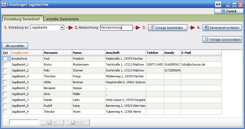This screenshot has height=129, width=245.
Task: Open Vorlage bearbeiten template editor
Action: coord(167,28)
